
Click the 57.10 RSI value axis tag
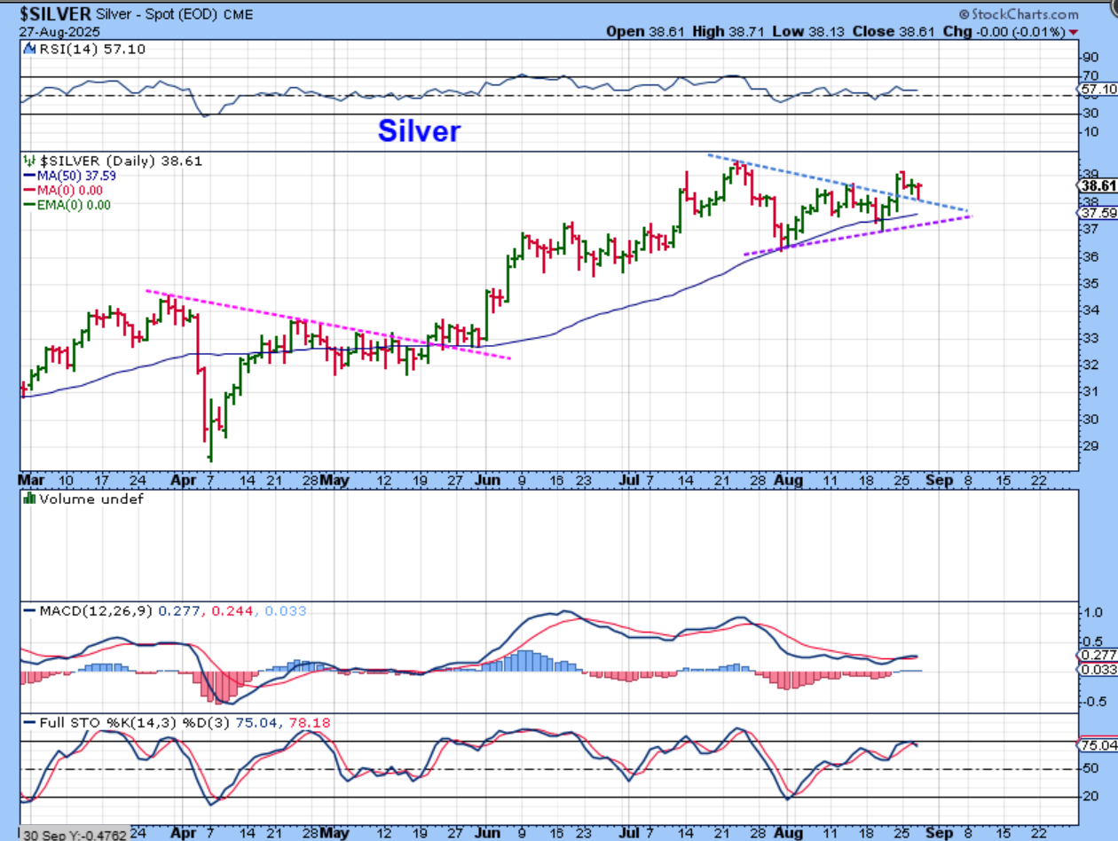coord(1097,90)
